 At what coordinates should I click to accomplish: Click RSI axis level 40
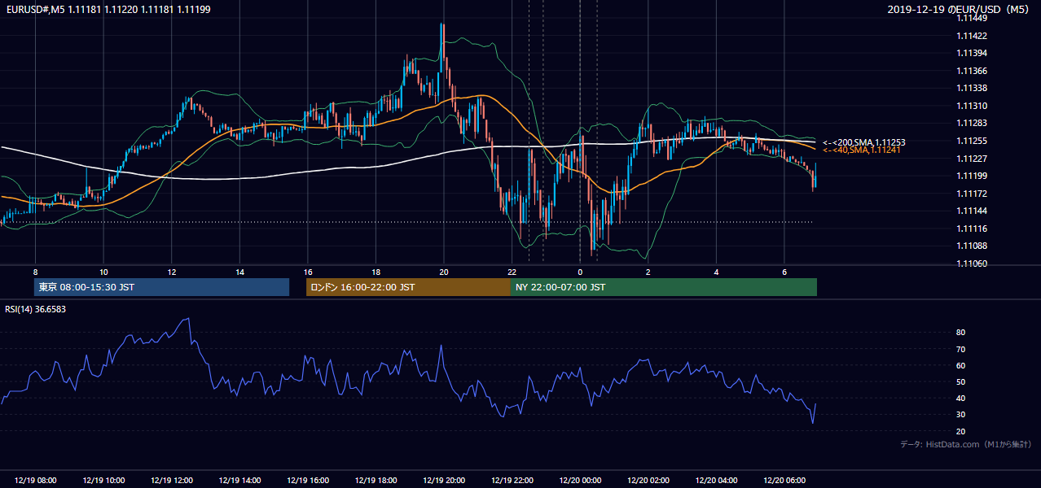(961, 398)
